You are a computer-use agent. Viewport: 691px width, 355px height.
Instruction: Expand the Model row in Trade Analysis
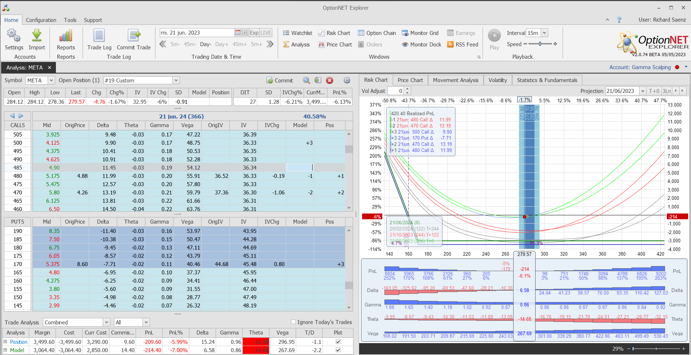point(5,350)
